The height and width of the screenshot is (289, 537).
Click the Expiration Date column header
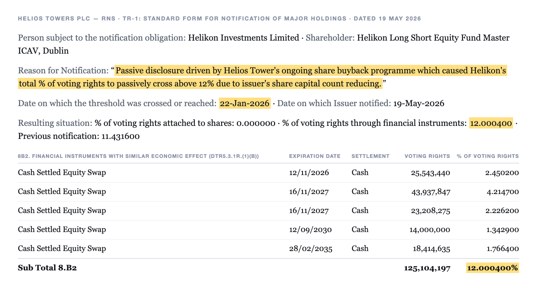(315, 156)
